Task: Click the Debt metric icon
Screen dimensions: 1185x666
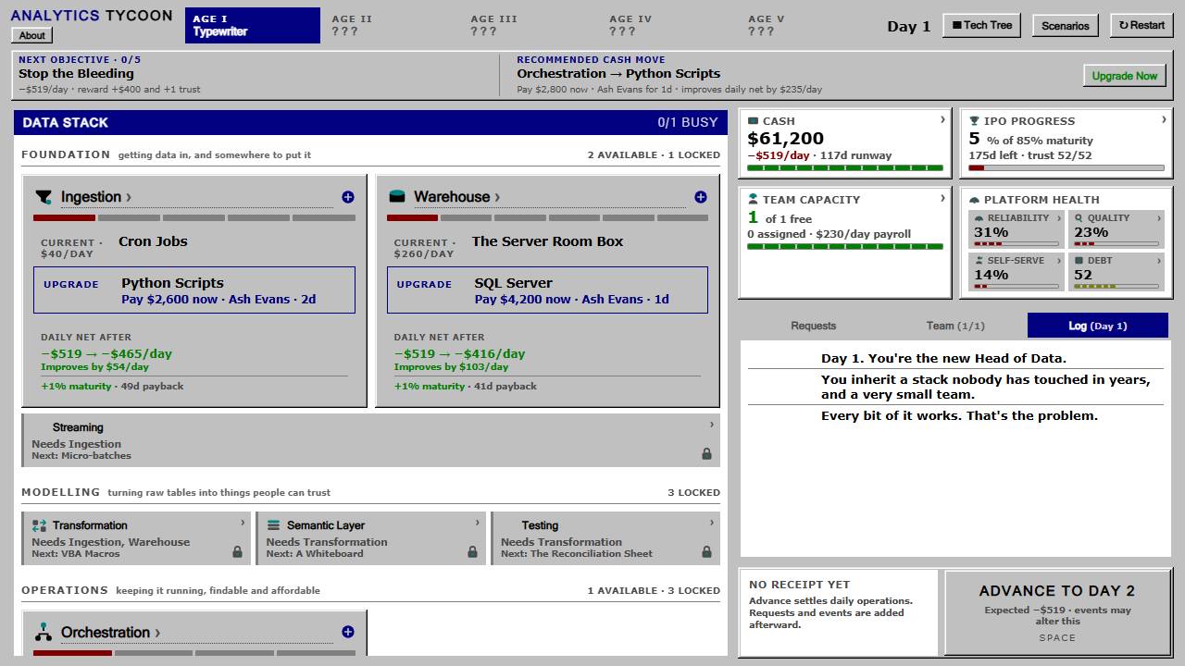Action: pyautogui.click(x=1079, y=261)
